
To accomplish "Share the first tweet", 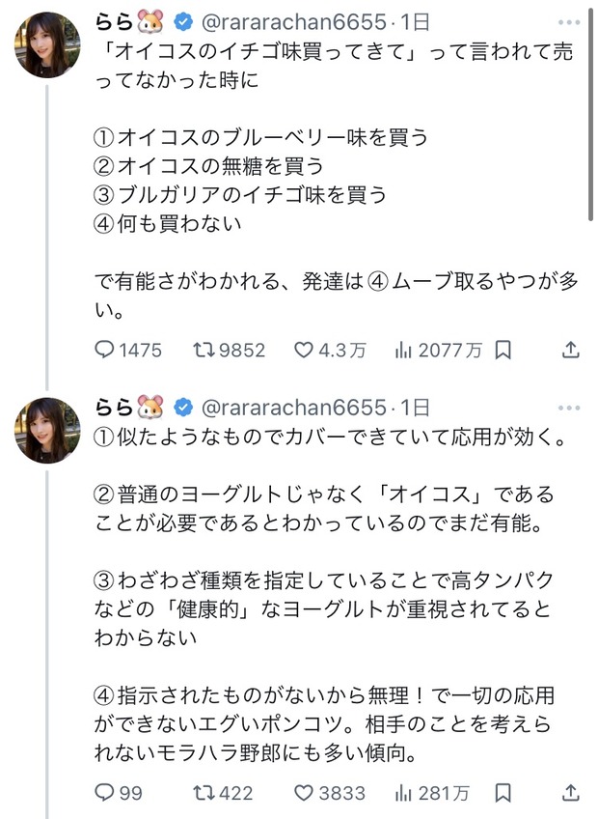I will (570, 351).
